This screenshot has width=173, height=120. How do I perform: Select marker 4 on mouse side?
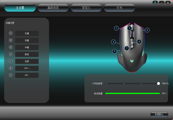coord(113,42)
